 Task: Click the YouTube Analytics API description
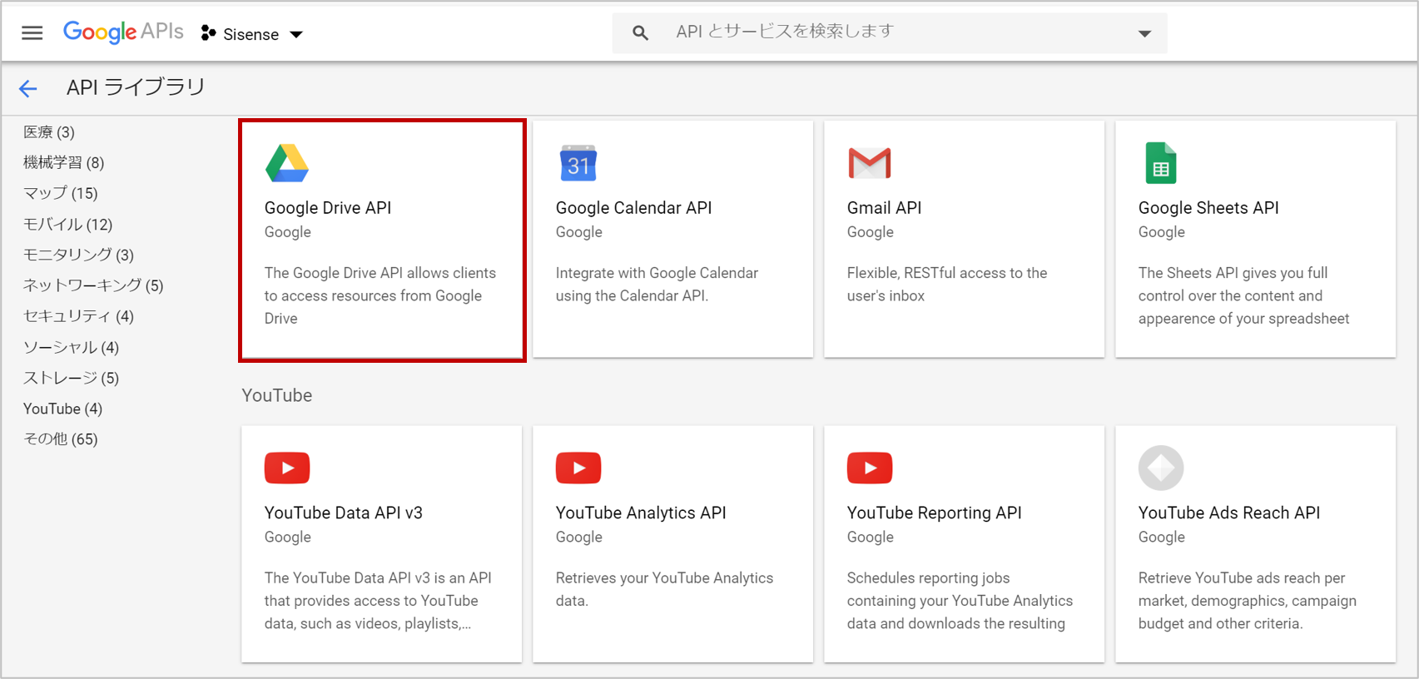coord(665,589)
